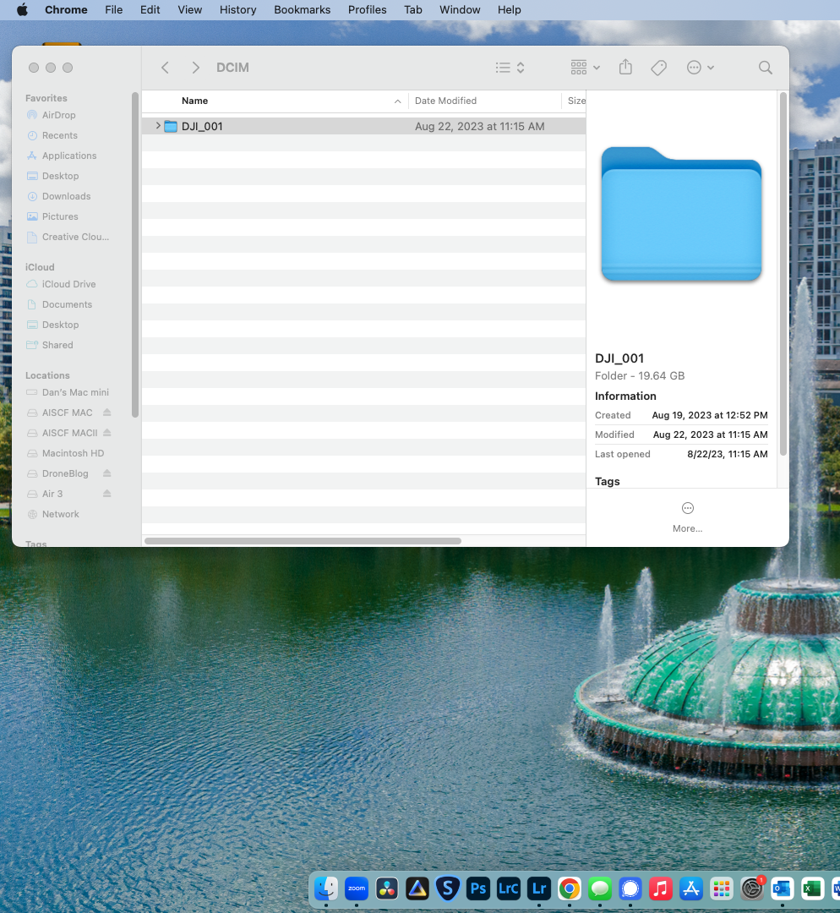This screenshot has height=913, width=840.
Task: Open the Group By dropdown in the toolbar
Action: point(585,68)
